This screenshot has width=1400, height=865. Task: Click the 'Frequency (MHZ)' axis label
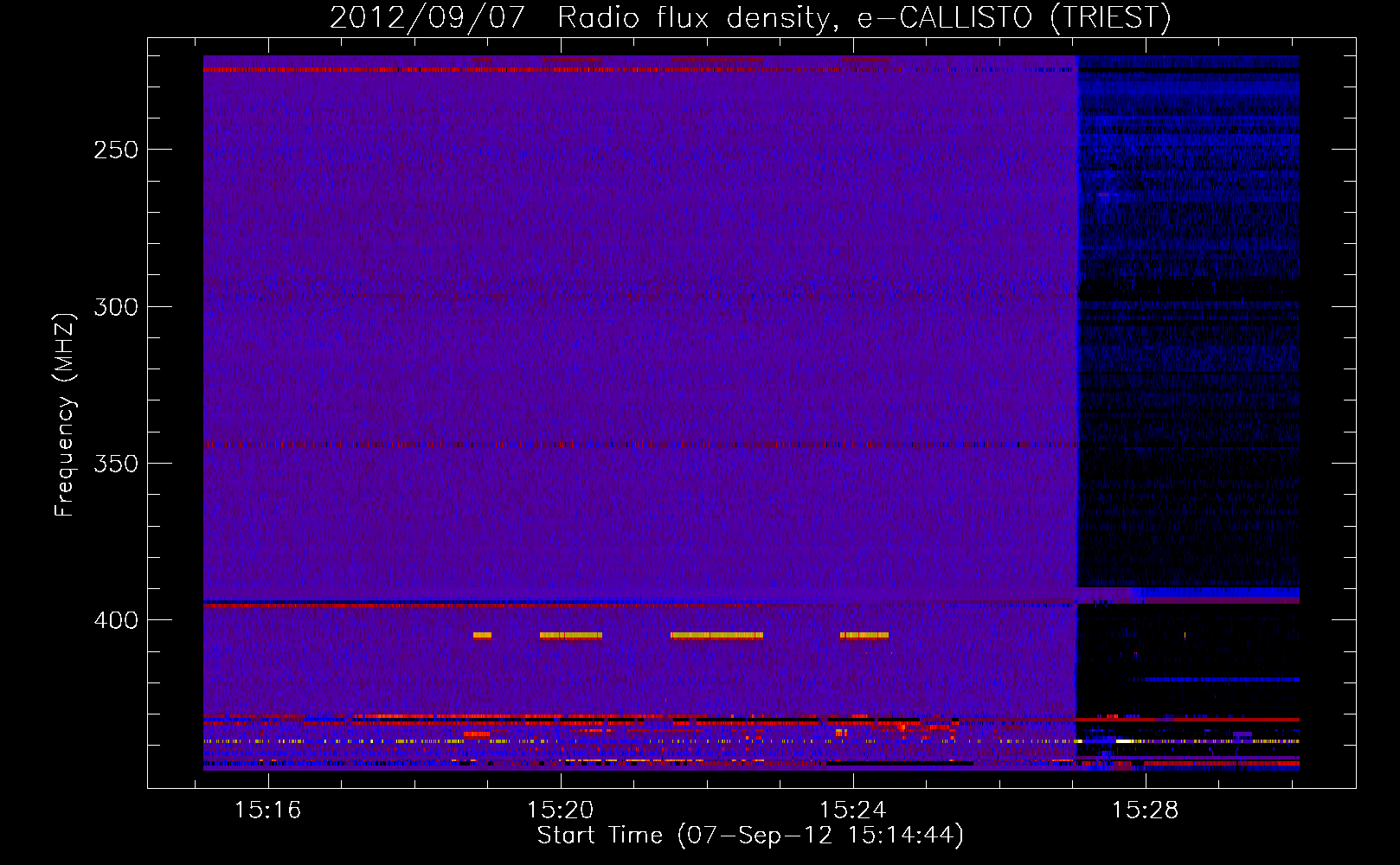click(x=65, y=414)
